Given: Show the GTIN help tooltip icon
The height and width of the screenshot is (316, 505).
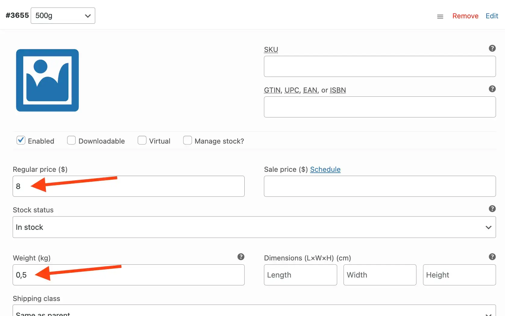Looking at the screenshot, I should point(492,89).
